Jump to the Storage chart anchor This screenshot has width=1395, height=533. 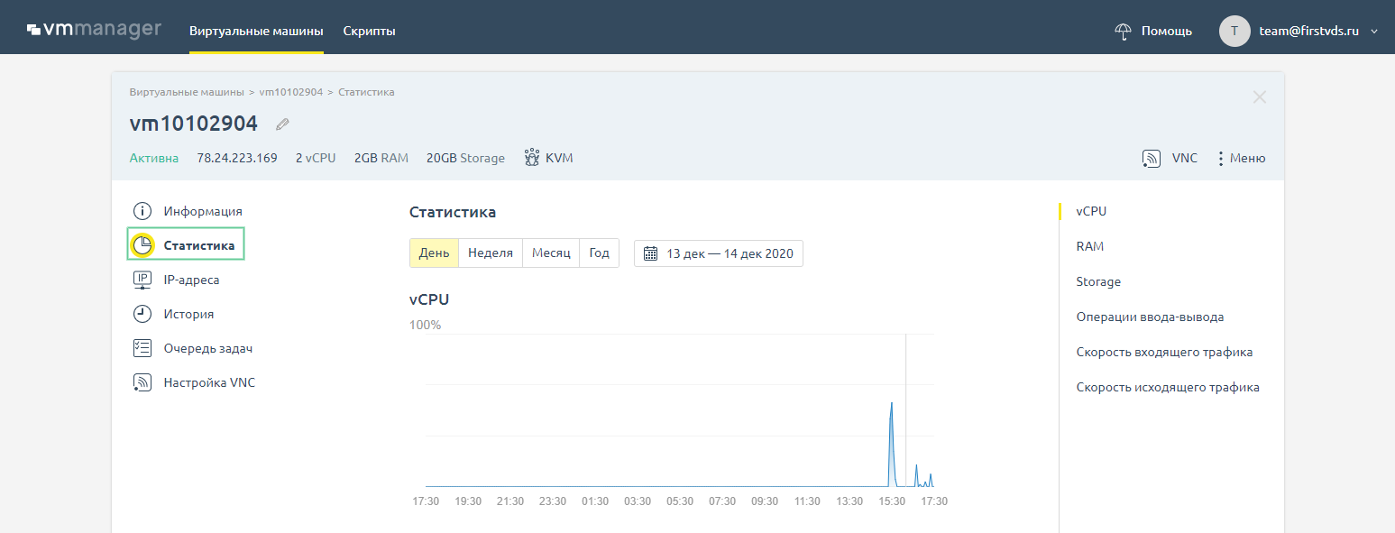click(x=1098, y=281)
